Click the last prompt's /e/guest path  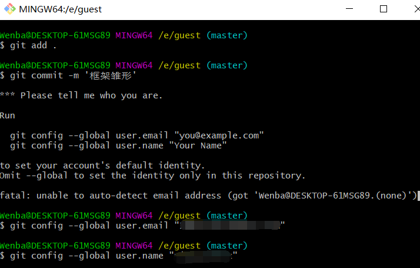[179, 246]
